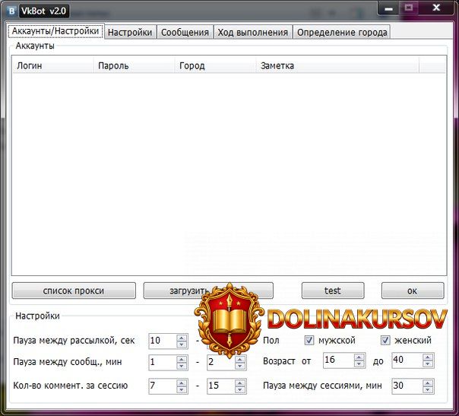459x416 pixels.
Task: Increase пауза между сессиями value 30
Action: (428, 383)
